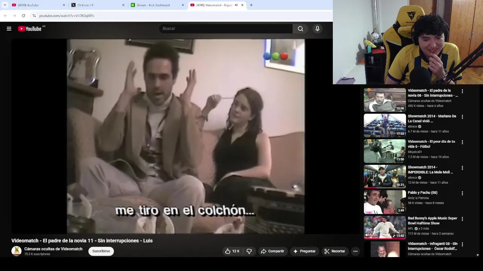Image resolution: width=483 pixels, height=271 pixels.
Task: Close the Stream - Kick Dashboard tab
Action: coord(183,5)
